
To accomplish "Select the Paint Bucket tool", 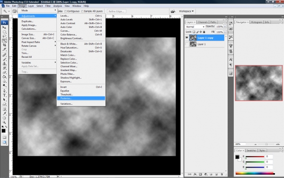I will 4,77.
